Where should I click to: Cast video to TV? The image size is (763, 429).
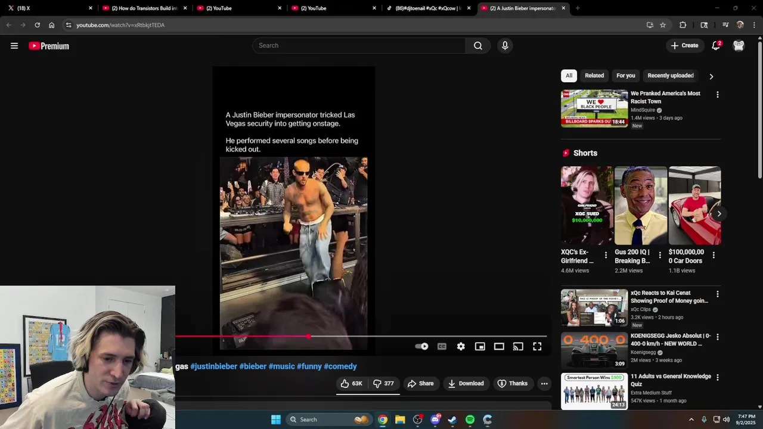click(x=518, y=346)
